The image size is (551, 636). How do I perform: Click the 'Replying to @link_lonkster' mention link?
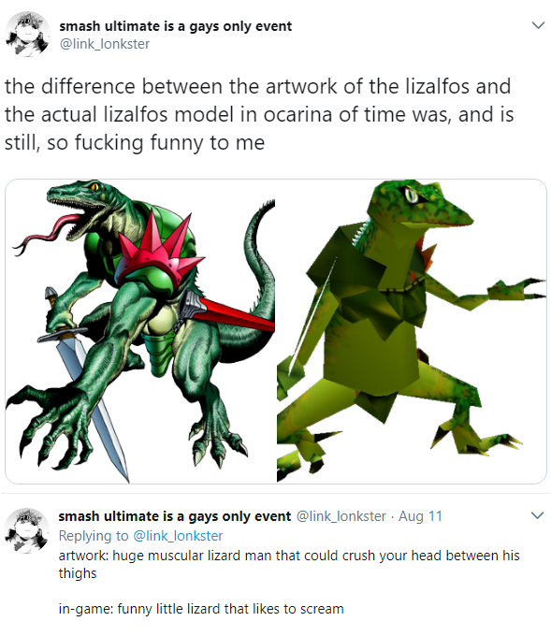pos(178,536)
